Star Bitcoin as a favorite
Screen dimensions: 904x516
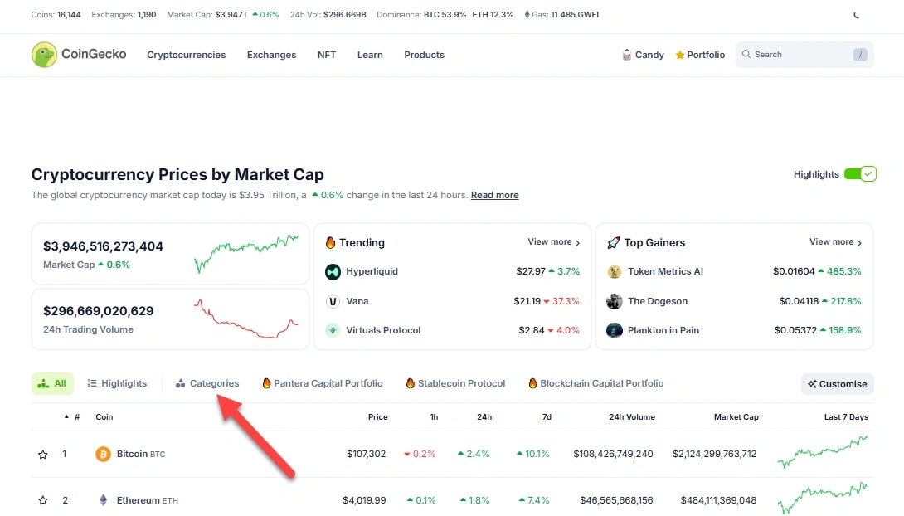42,455
